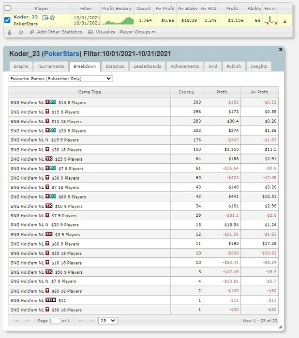
Task: Open Koder_23 player profile link
Action: pos(26,17)
